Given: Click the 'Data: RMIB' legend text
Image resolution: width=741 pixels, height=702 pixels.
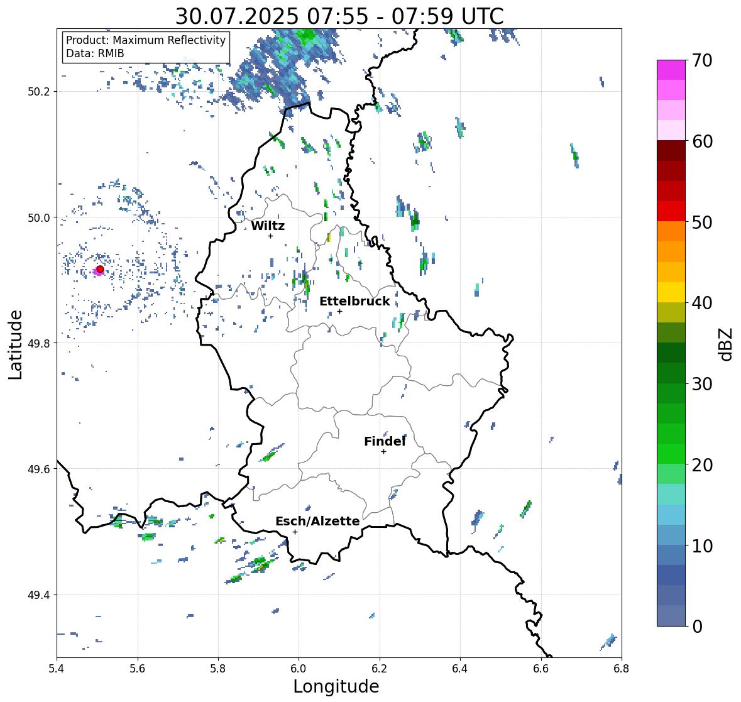Looking at the screenshot, I should coord(95,53).
